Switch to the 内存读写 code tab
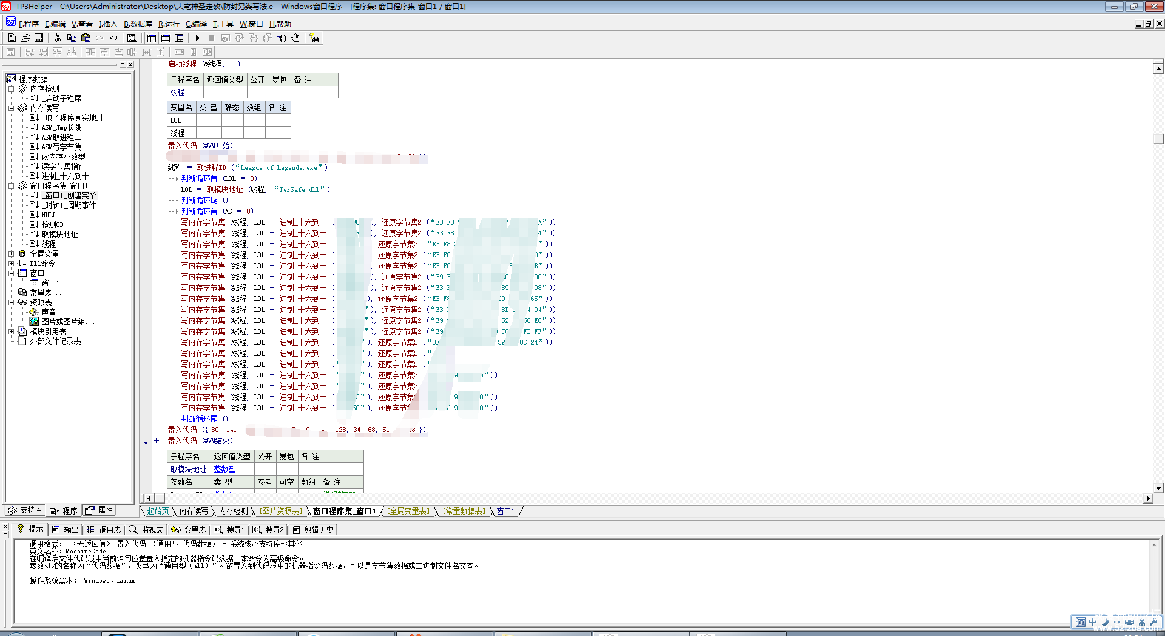This screenshot has height=636, width=1165. (x=194, y=511)
